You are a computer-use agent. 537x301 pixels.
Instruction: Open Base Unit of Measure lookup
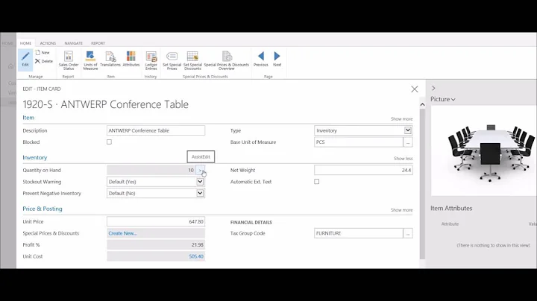[x=408, y=142]
